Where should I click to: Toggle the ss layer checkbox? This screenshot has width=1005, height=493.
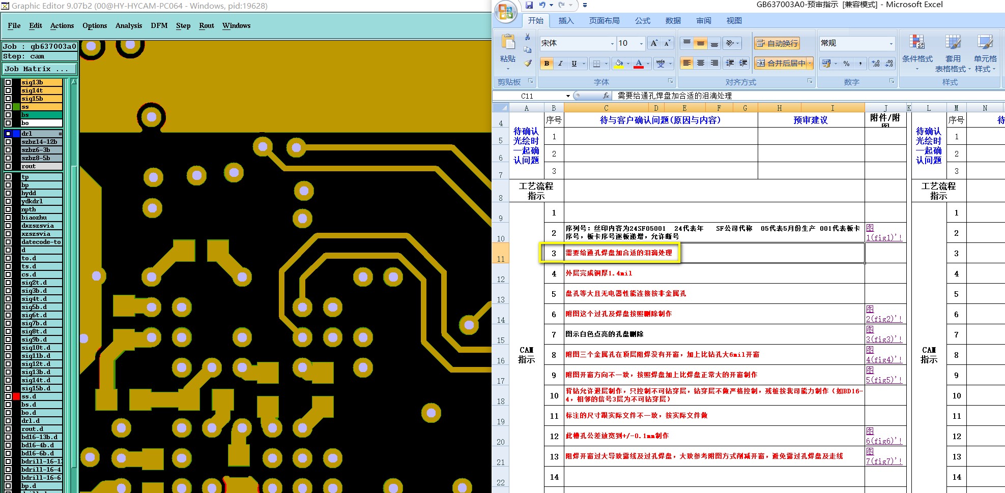tap(8, 107)
